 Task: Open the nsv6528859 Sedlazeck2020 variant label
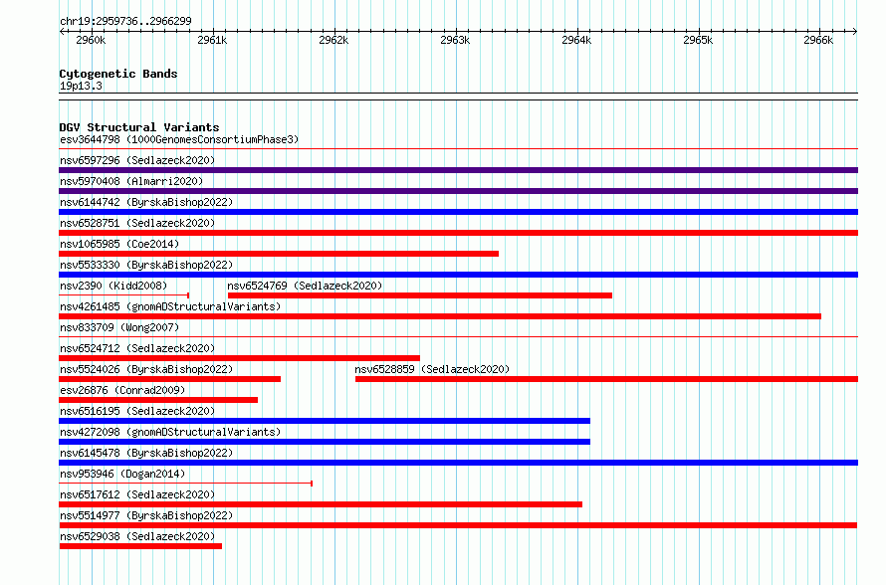coord(432,369)
